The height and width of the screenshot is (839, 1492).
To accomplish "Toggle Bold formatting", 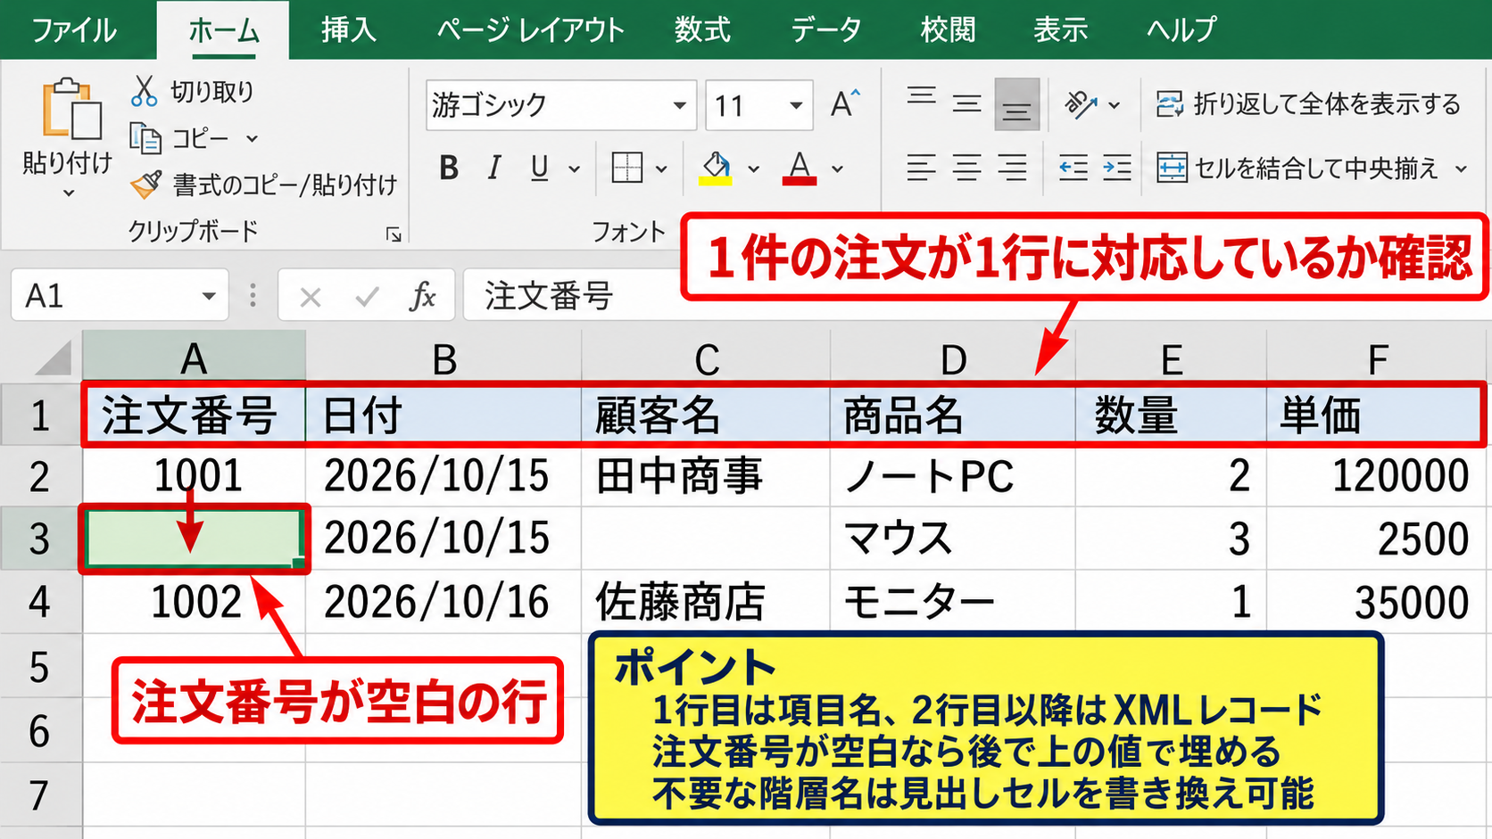I will (449, 168).
